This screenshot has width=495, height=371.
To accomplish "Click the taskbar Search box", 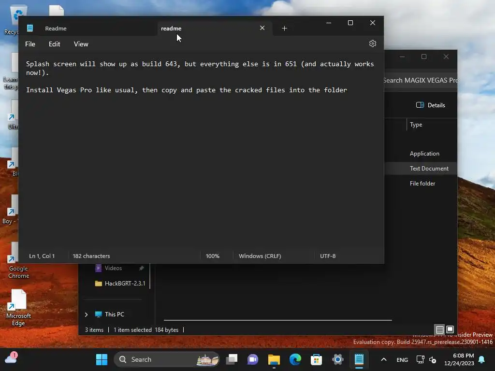I will point(167,359).
